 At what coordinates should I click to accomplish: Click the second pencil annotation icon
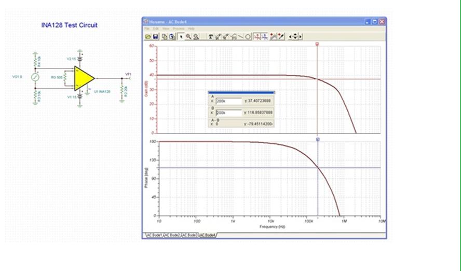[225, 37]
